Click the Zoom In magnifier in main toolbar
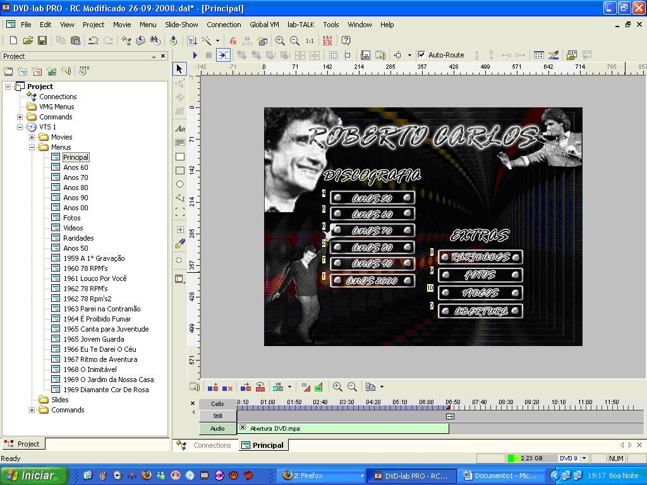Screen dimensions: 647x485 (x=280, y=40)
